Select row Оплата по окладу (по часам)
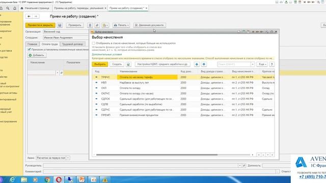Image resolution: width=326 pixels, height=183 pixels. (x=183, y=94)
